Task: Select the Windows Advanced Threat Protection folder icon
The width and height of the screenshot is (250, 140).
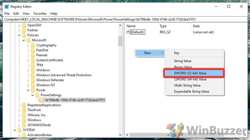Action: tap(33, 75)
